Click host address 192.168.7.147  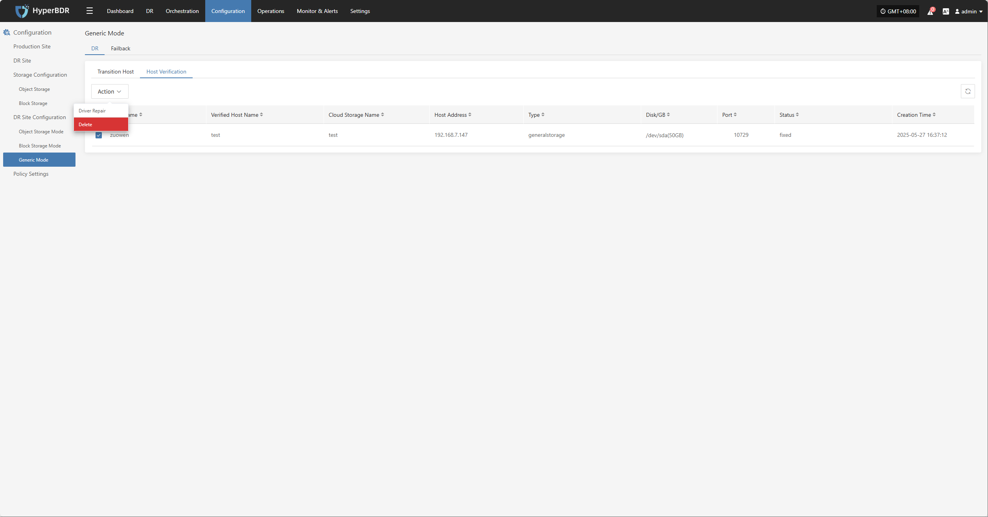451,135
